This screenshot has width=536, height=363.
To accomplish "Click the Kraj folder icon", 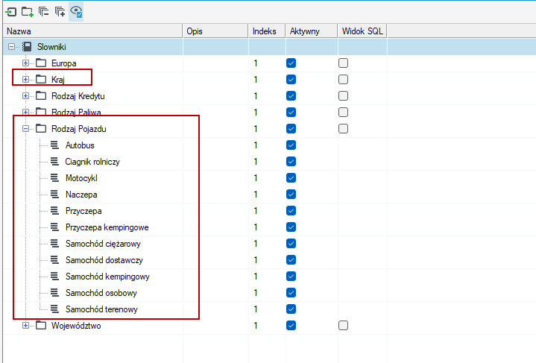I will (41, 79).
